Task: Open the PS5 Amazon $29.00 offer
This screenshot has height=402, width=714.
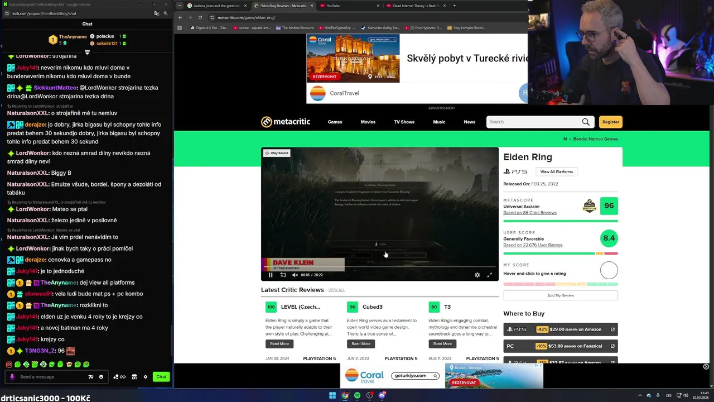Action: click(561, 329)
